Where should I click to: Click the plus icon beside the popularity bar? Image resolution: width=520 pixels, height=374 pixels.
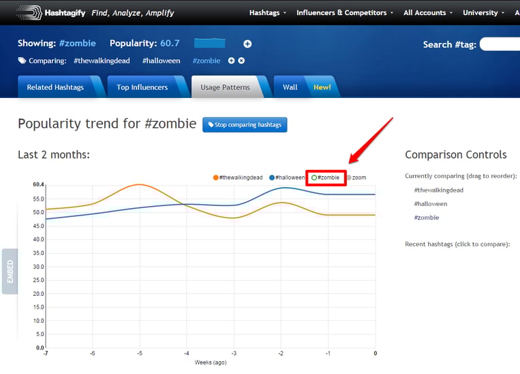247,44
